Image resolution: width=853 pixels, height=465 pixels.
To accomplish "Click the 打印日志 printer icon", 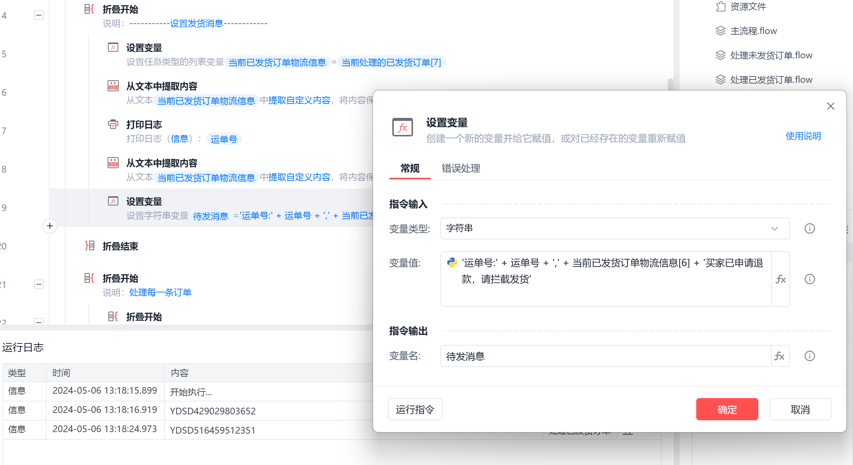I will click(x=113, y=124).
